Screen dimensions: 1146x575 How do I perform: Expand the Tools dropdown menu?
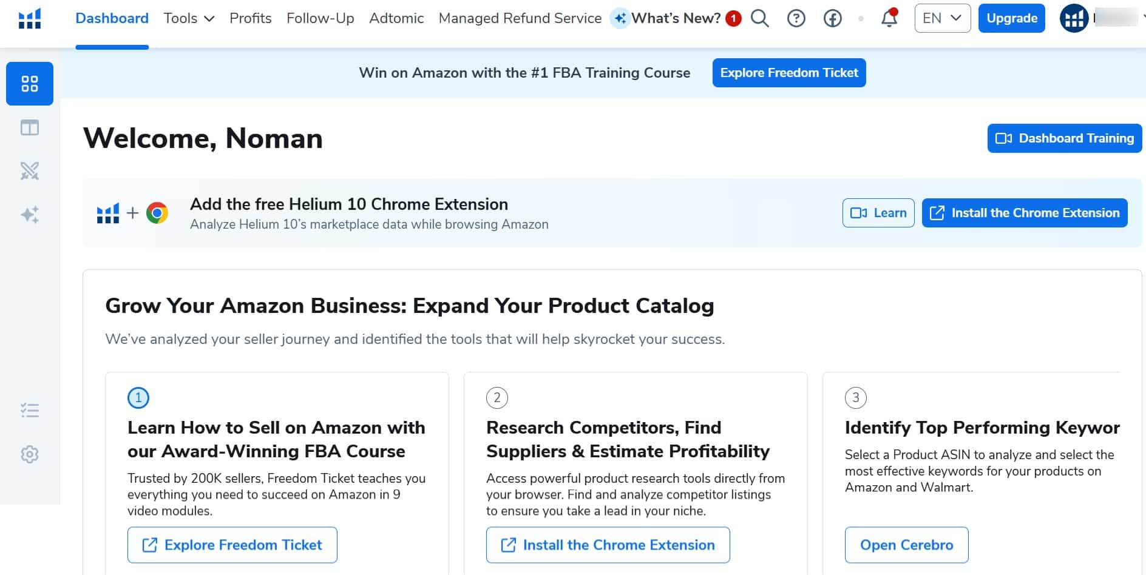[189, 18]
